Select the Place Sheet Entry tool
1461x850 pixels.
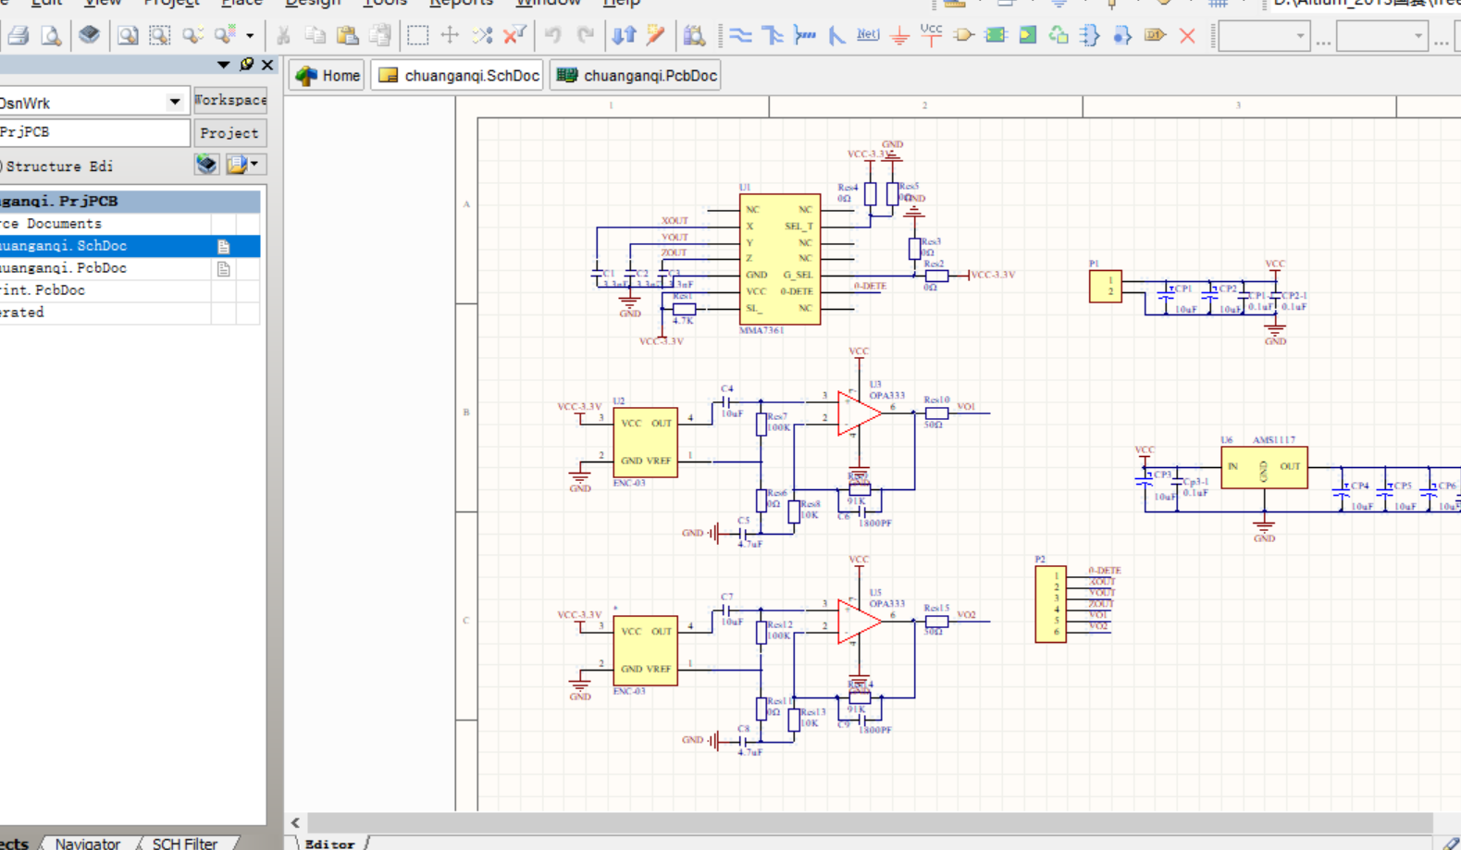pyautogui.click(x=1027, y=36)
